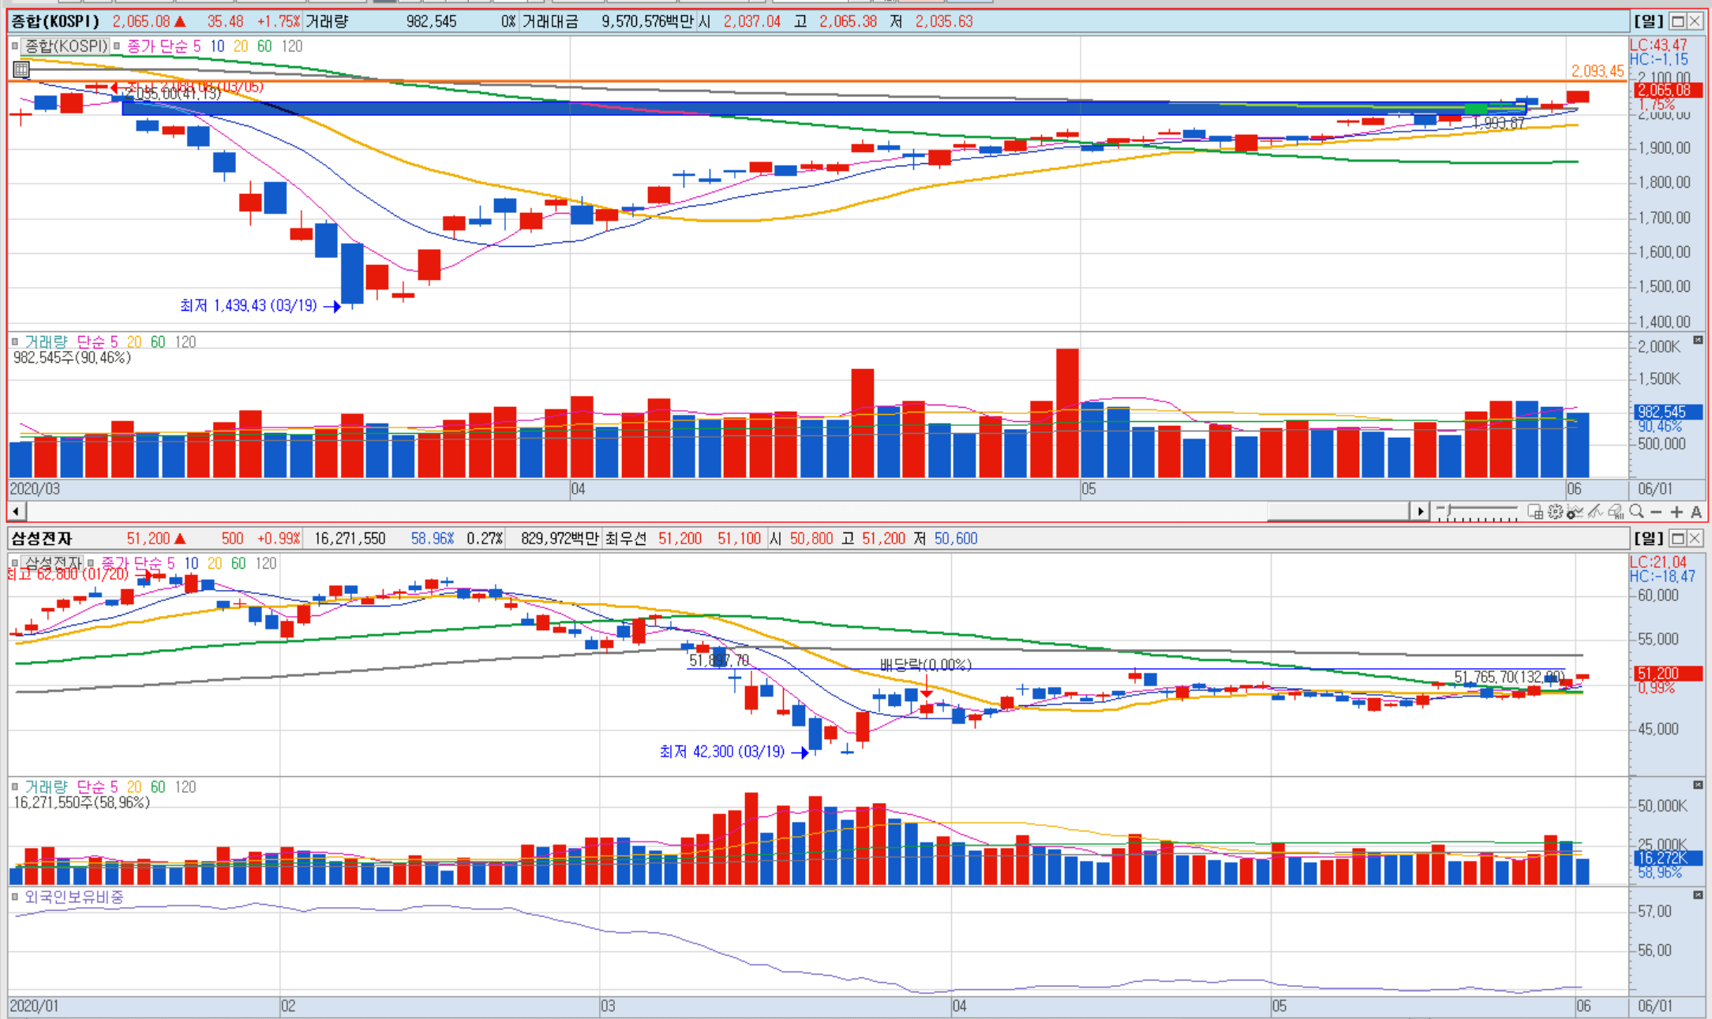Select Samsung chart [일] daily period

click(1648, 538)
